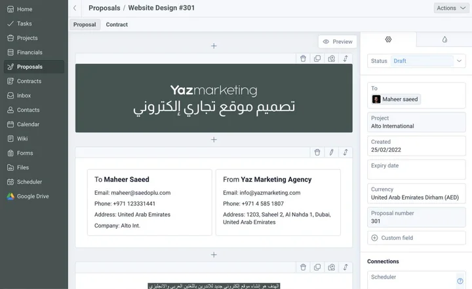Click 'Company: Alto Int.' line
Image resolution: width=472 pixels, height=289 pixels.
(117, 226)
